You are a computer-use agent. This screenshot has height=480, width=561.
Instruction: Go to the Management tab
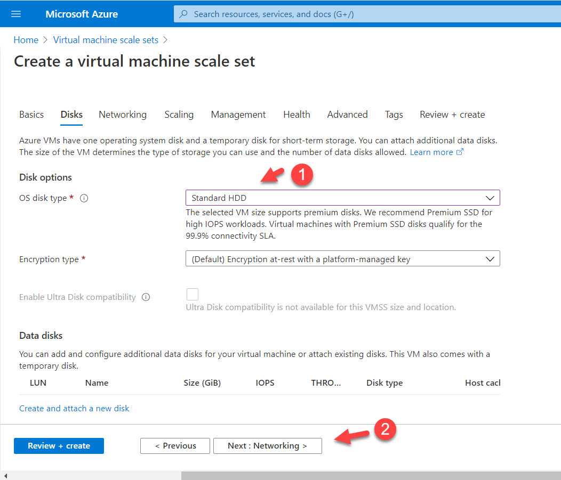click(x=238, y=115)
